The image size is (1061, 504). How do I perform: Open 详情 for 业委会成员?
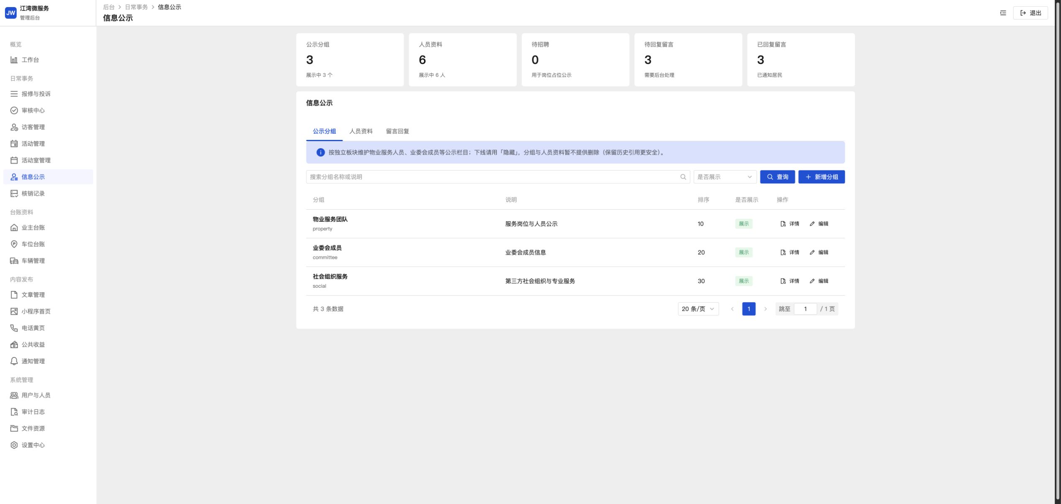(790, 253)
